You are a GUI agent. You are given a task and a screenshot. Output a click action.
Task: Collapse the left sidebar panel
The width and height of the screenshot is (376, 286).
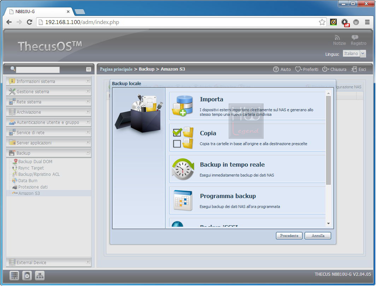[x=88, y=69]
